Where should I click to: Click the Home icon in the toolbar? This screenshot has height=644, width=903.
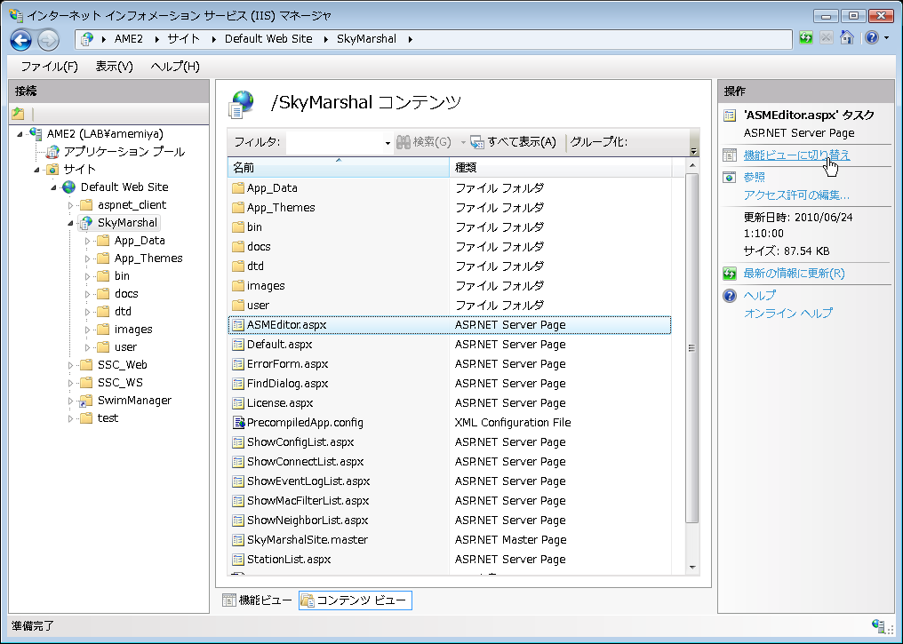[x=846, y=38]
